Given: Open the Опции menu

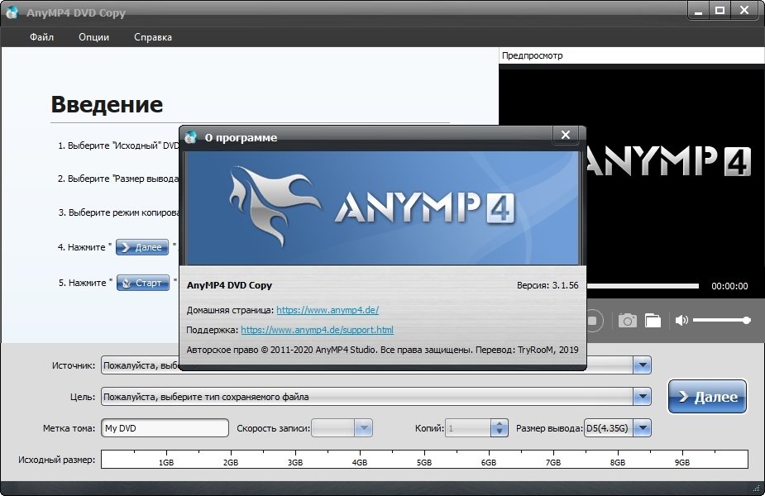Looking at the screenshot, I should (93, 37).
